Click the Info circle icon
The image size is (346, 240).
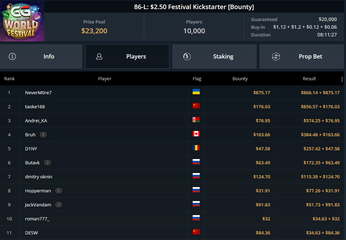click(12, 56)
